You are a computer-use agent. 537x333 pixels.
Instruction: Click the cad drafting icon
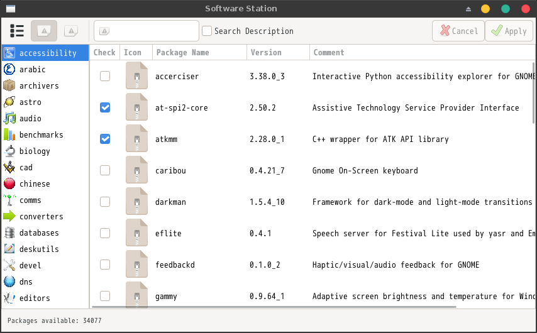(9, 167)
